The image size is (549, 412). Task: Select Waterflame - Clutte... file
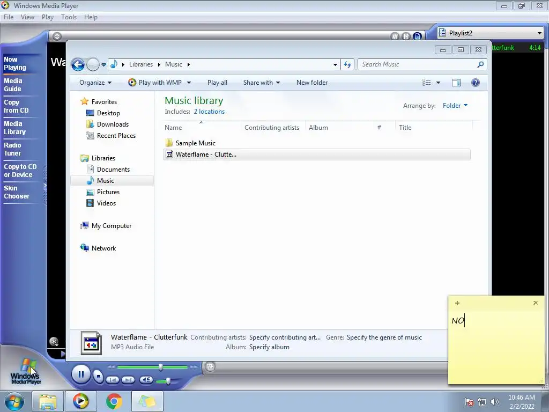pyautogui.click(x=316, y=154)
